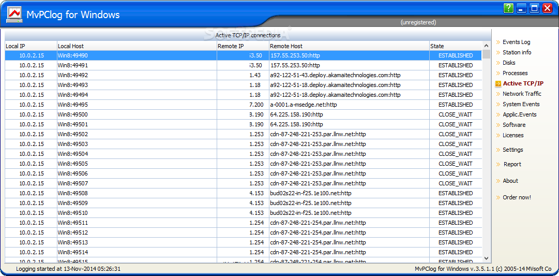Select the row for Win8:49500

tap(243, 114)
